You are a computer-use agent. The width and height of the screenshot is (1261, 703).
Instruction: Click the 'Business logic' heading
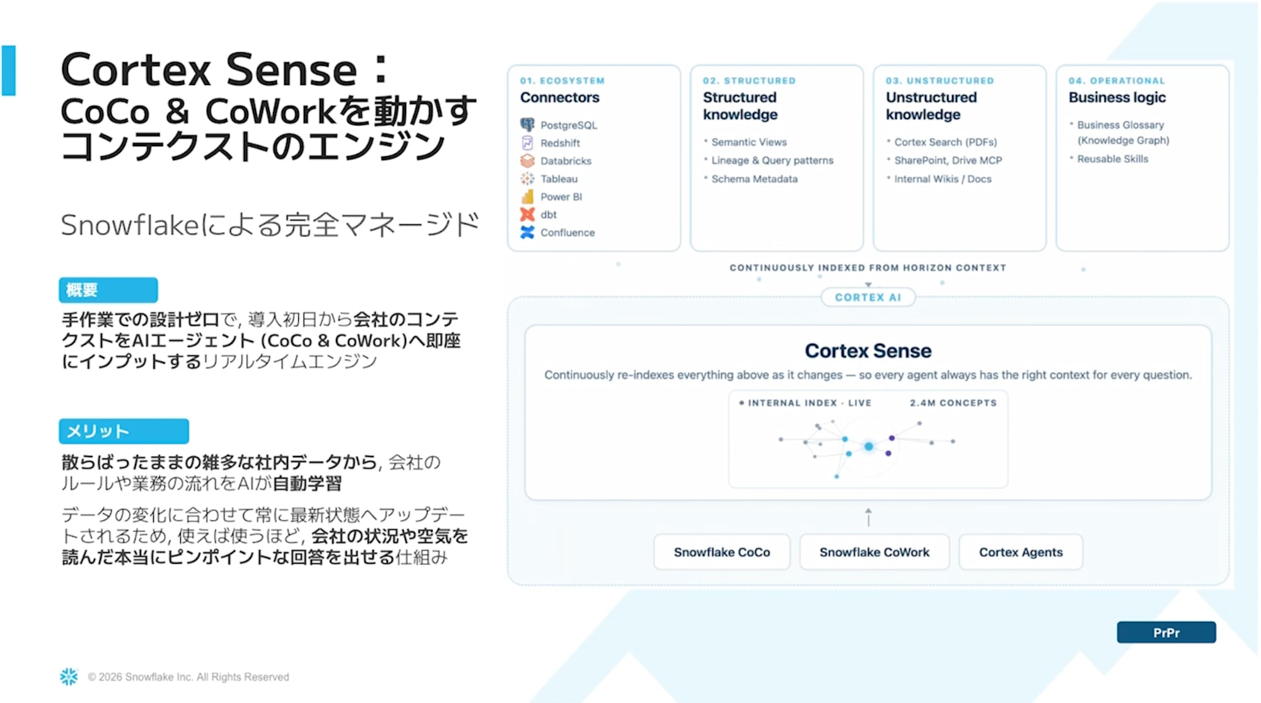[1117, 98]
